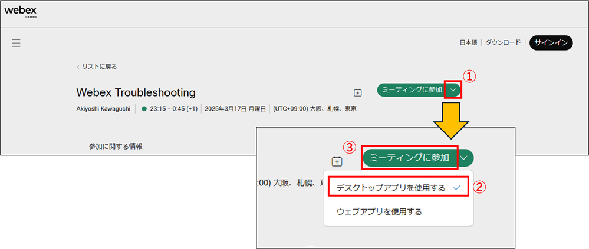Select デスクトップアプリを使用する option
The width and height of the screenshot is (589, 249).
click(399, 188)
